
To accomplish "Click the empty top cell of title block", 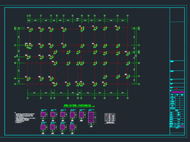I will (177, 15).
